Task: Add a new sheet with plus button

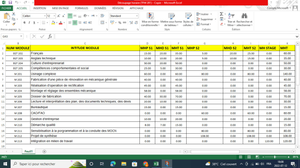Action: pyautogui.click(x=44, y=151)
